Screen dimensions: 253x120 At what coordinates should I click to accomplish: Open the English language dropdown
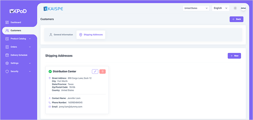click(x=221, y=8)
